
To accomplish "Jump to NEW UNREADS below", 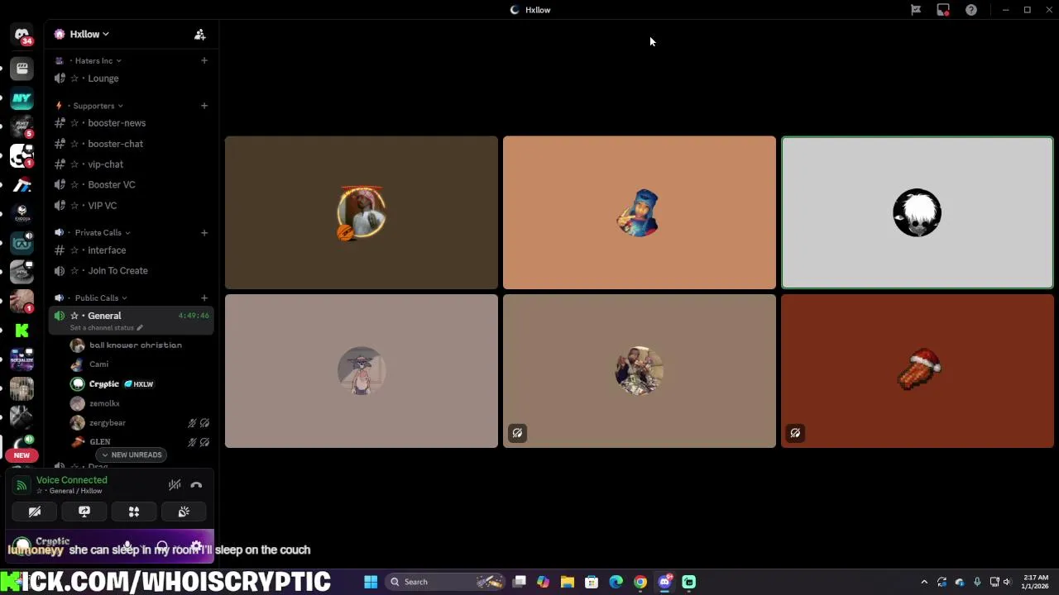I will [131, 455].
